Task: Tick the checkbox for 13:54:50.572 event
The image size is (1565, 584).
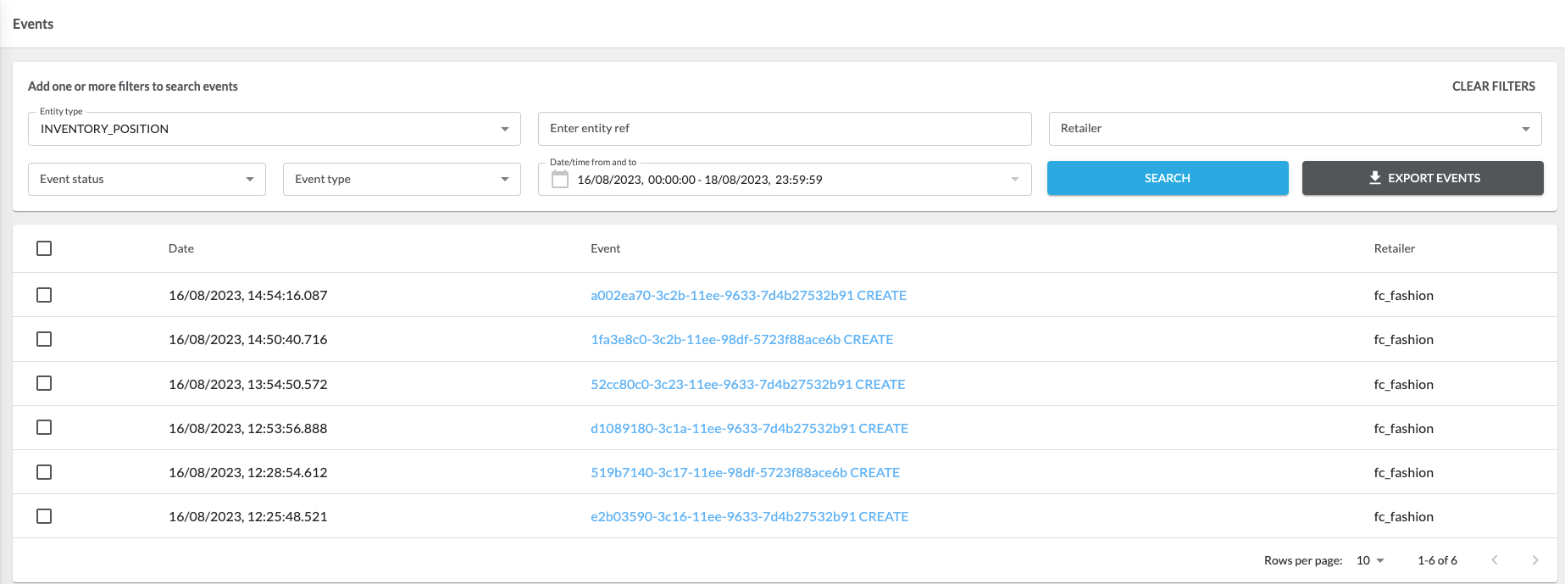Action: (x=44, y=384)
